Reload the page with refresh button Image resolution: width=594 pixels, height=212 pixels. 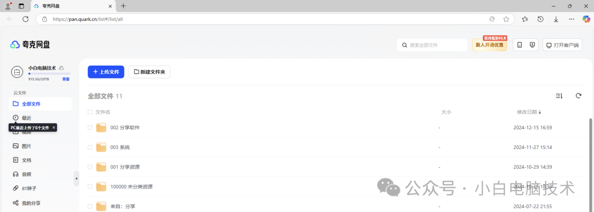click(25, 19)
